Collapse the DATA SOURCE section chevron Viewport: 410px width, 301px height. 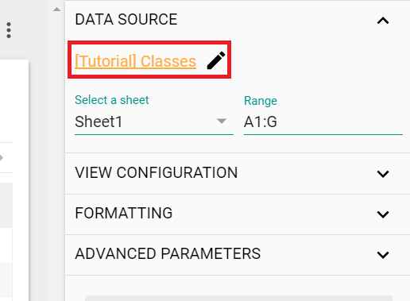coord(383,21)
